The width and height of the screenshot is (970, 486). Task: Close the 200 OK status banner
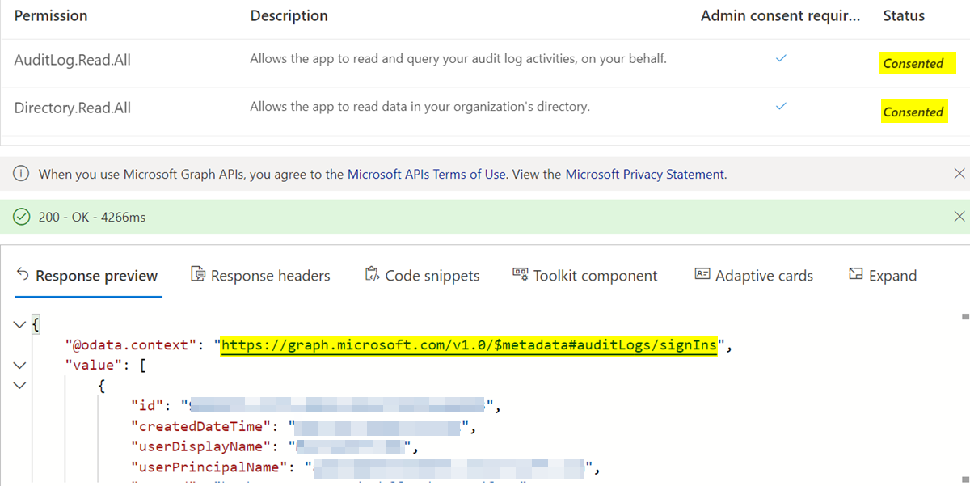959,216
